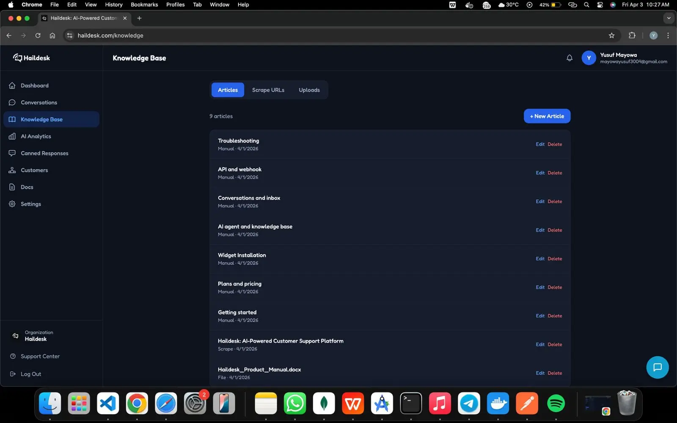Delete the Plans and pricing article
The height and width of the screenshot is (423, 677).
point(555,287)
